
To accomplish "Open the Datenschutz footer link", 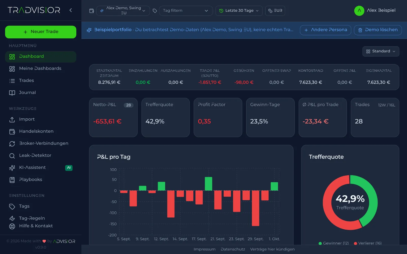I will (x=233, y=249).
